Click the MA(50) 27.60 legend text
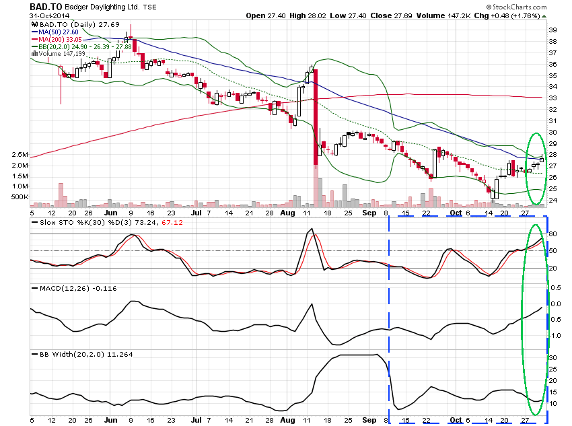This screenshot has height=426, width=572. point(59,32)
